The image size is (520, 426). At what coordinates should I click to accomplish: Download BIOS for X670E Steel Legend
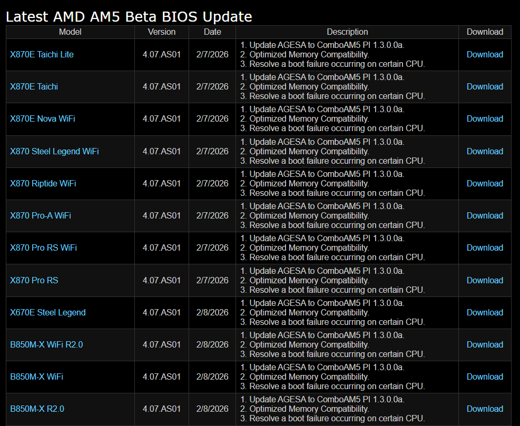(x=485, y=312)
